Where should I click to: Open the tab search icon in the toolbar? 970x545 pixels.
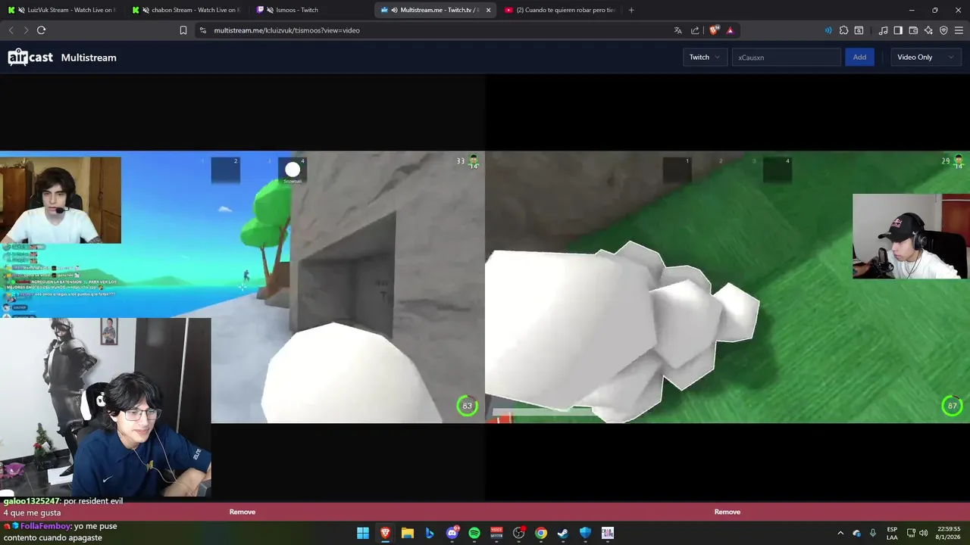[x=859, y=30]
